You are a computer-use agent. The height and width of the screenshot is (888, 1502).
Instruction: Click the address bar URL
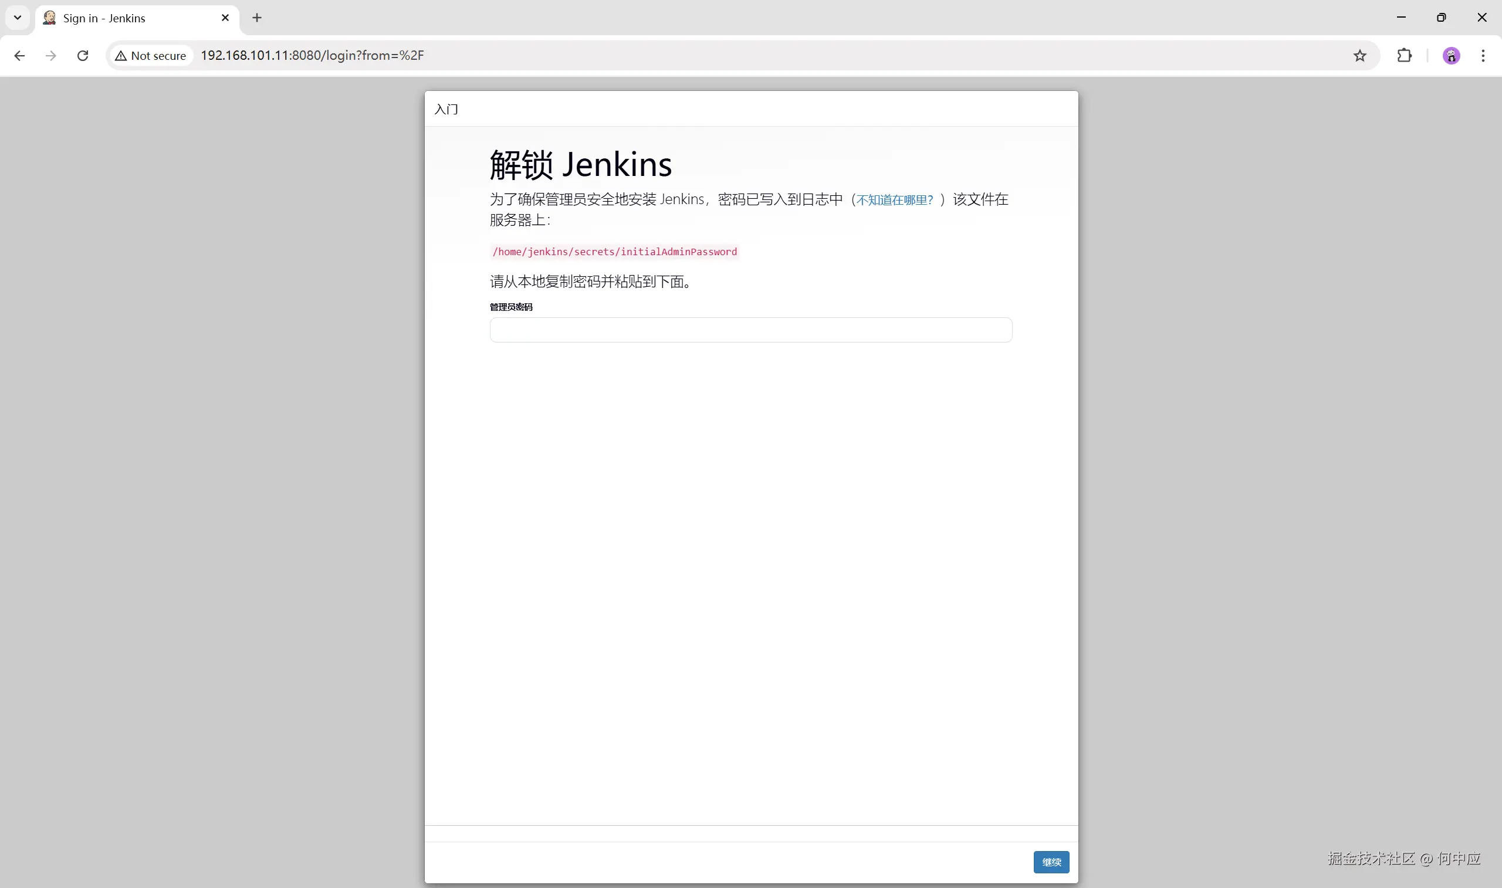coord(312,55)
